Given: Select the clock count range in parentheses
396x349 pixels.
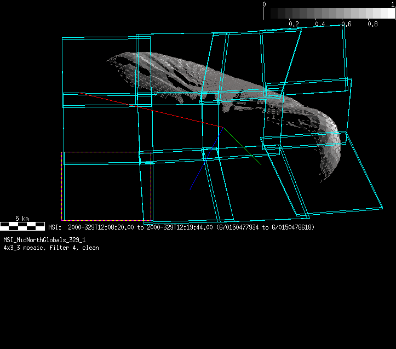Looking at the screenshot, I should pyautogui.click(x=265, y=227).
